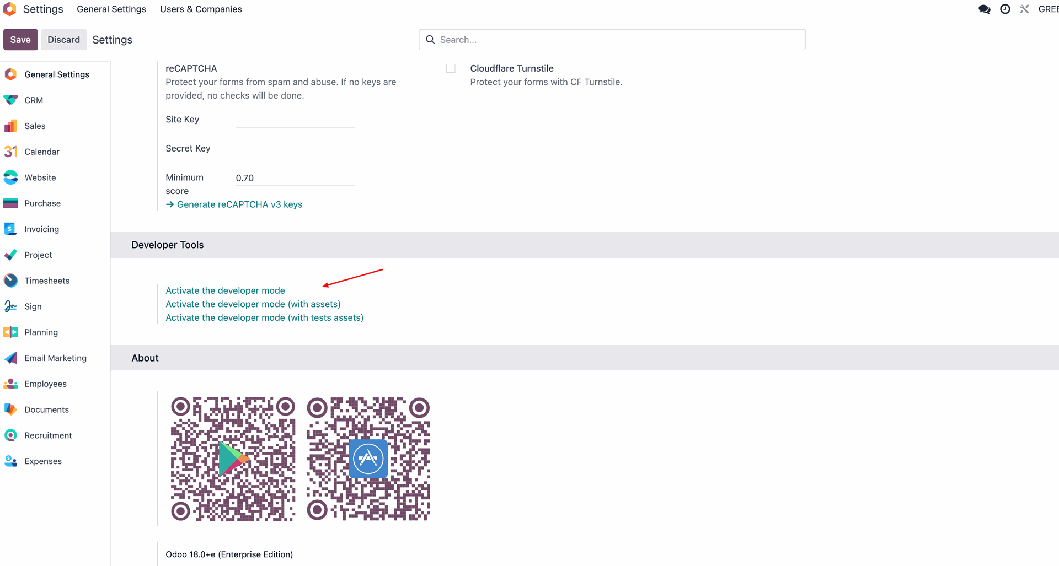The height and width of the screenshot is (566, 1059).
Task: Select the Timesheets settings tab label
Action: (x=47, y=281)
